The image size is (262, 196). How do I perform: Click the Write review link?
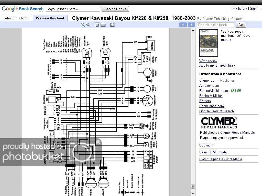(x=208, y=61)
